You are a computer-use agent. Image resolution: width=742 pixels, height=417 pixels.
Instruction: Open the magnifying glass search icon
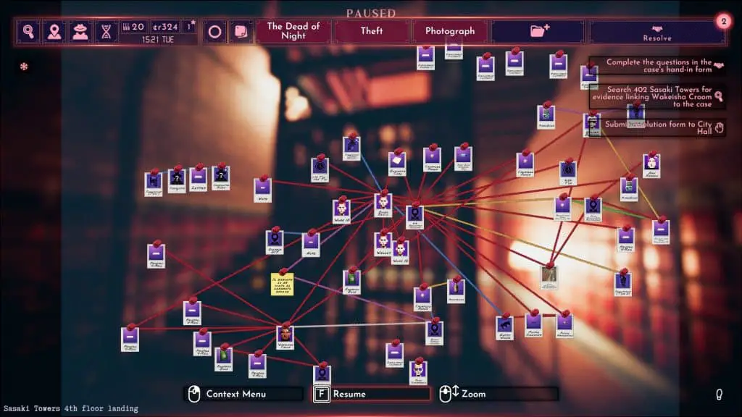(28, 31)
